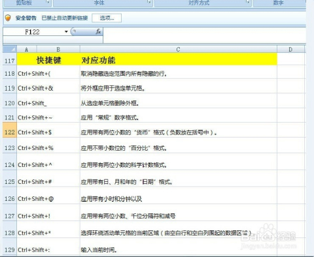Click cell 选择环绕活动单元格的当前区域

(179, 230)
